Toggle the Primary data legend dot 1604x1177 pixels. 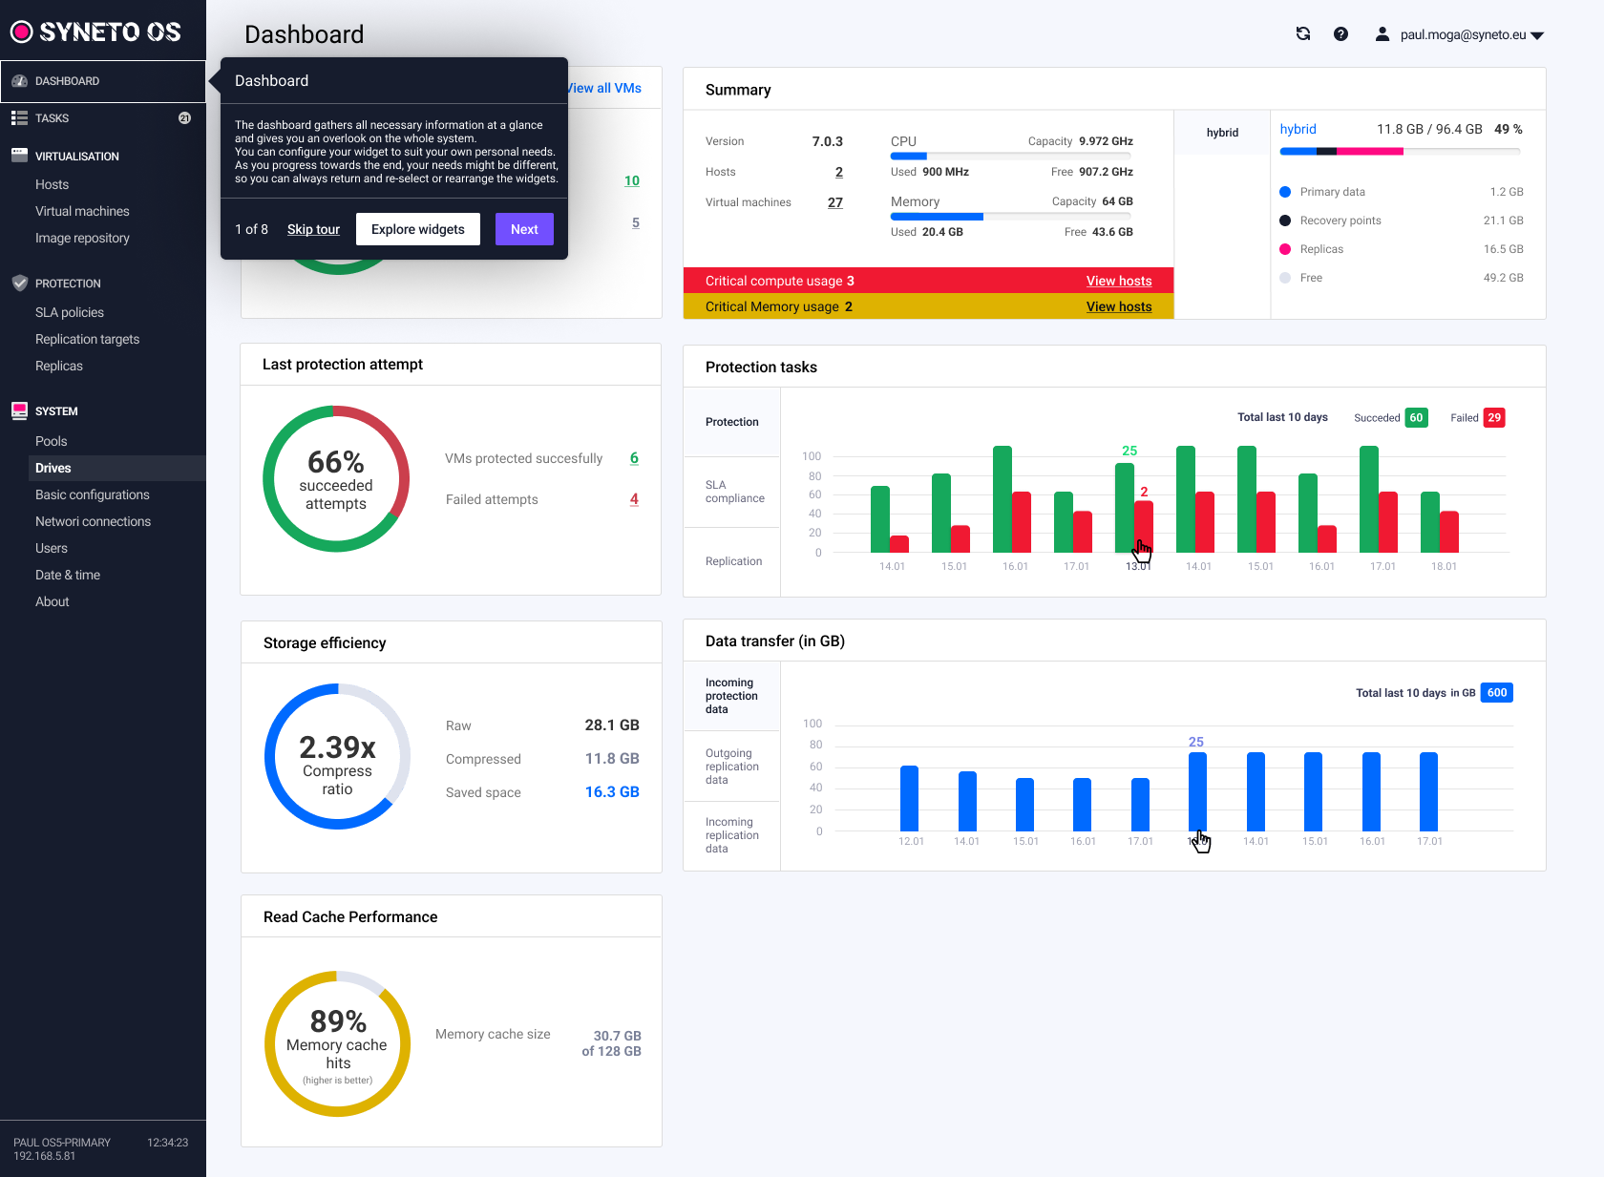[1285, 192]
